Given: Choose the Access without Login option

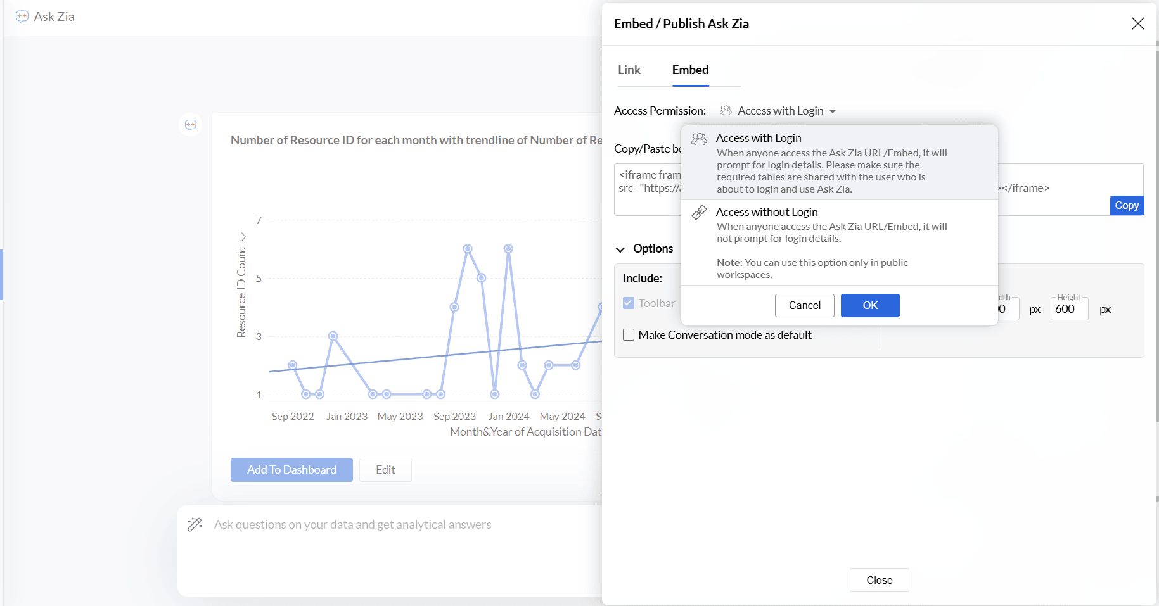Looking at the screenshot, I should [767, 212].
